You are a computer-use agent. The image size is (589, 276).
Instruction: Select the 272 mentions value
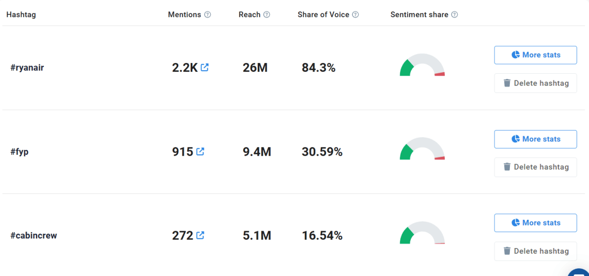(182, 235)
